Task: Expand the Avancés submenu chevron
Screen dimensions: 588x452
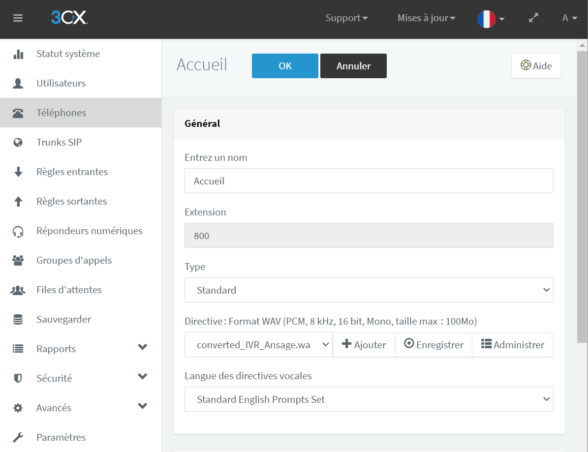Action: (143, 406)
